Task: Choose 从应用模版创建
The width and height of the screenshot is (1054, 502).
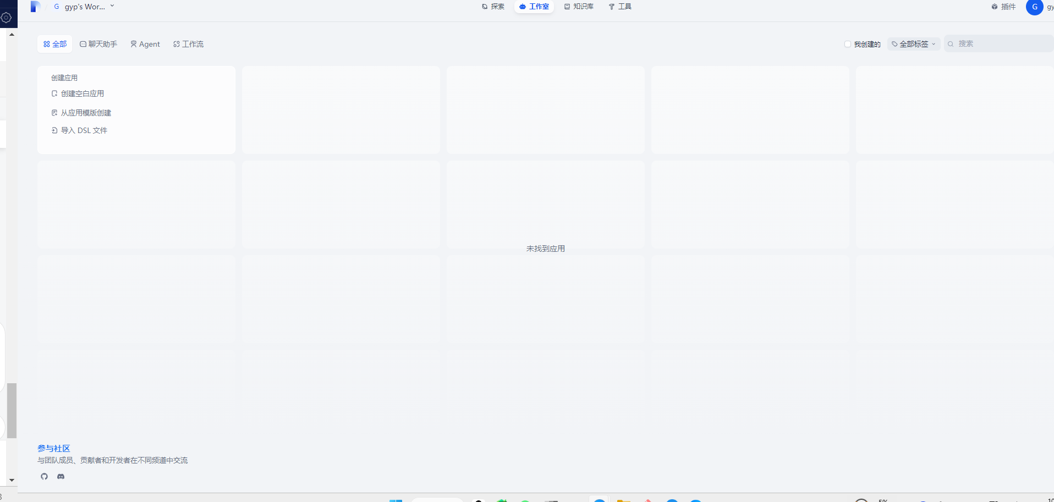Action: tap(86, 113)
